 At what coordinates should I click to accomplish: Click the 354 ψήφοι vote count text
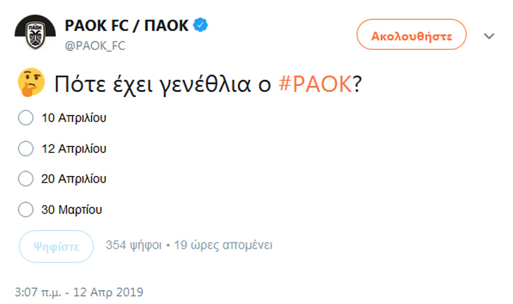click(x=134, y=245)
